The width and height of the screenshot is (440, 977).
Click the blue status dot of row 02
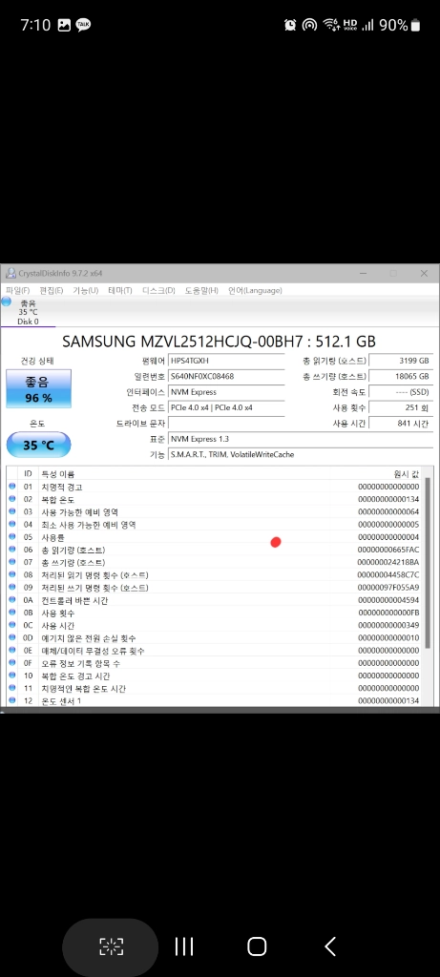coord(12,499)
